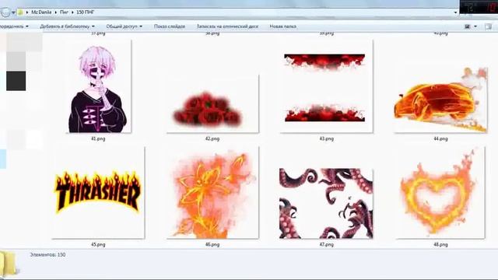Click the Пнг breadcrumb segment
The height and width of the screenshot is (280, 498).
64,12
